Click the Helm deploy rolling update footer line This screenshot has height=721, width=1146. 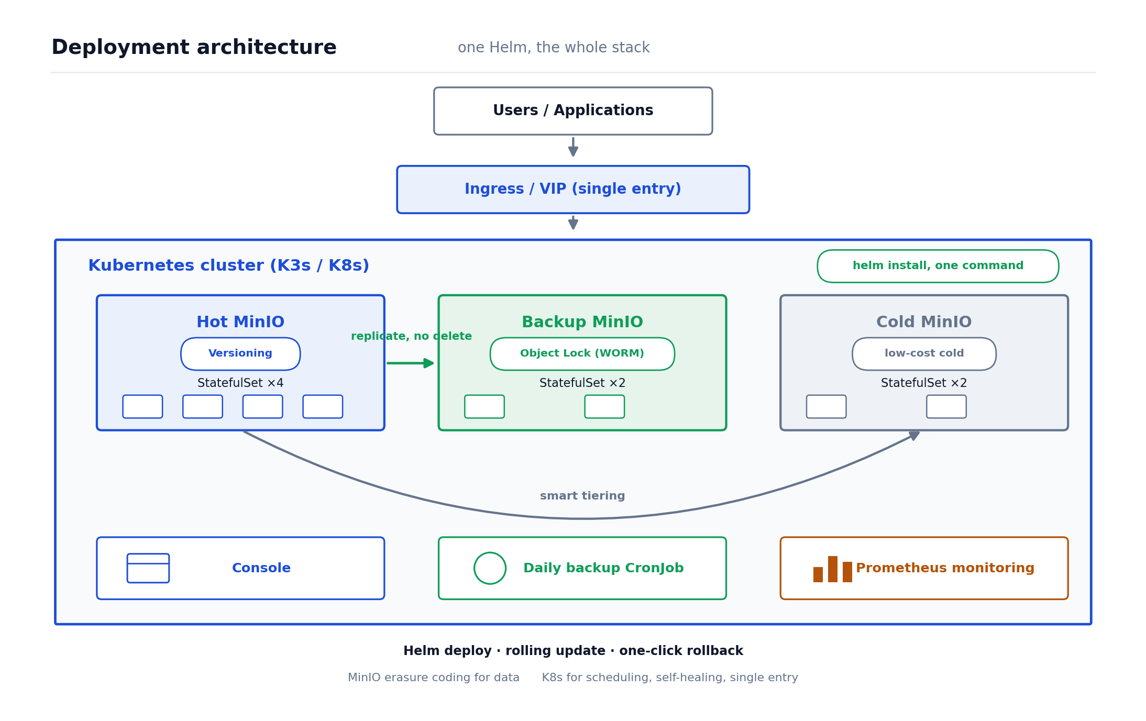point(573,651)
